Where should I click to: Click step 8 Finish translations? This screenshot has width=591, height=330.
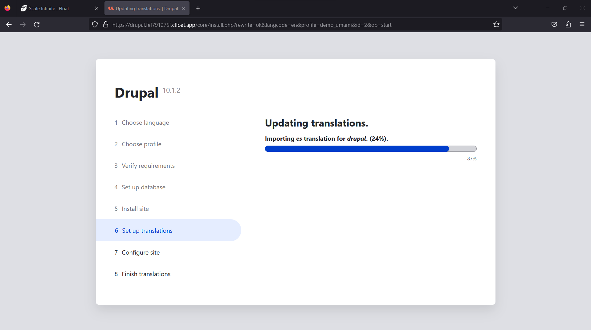tap(142, 274)
